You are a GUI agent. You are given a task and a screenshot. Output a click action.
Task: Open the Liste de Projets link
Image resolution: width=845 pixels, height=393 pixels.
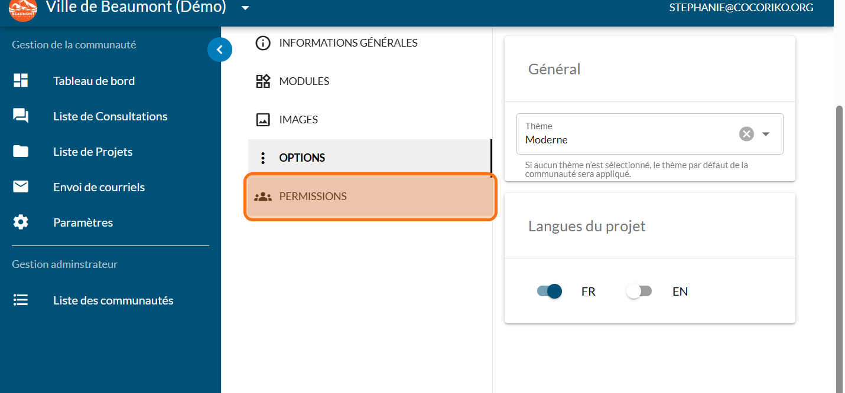click(93, 152)
